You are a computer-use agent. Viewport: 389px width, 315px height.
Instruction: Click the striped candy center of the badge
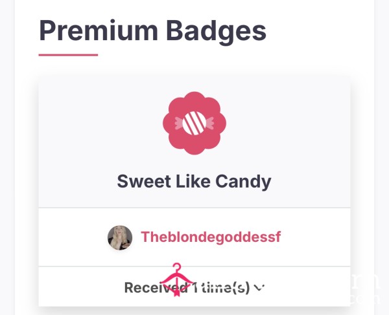coord(194,124)
